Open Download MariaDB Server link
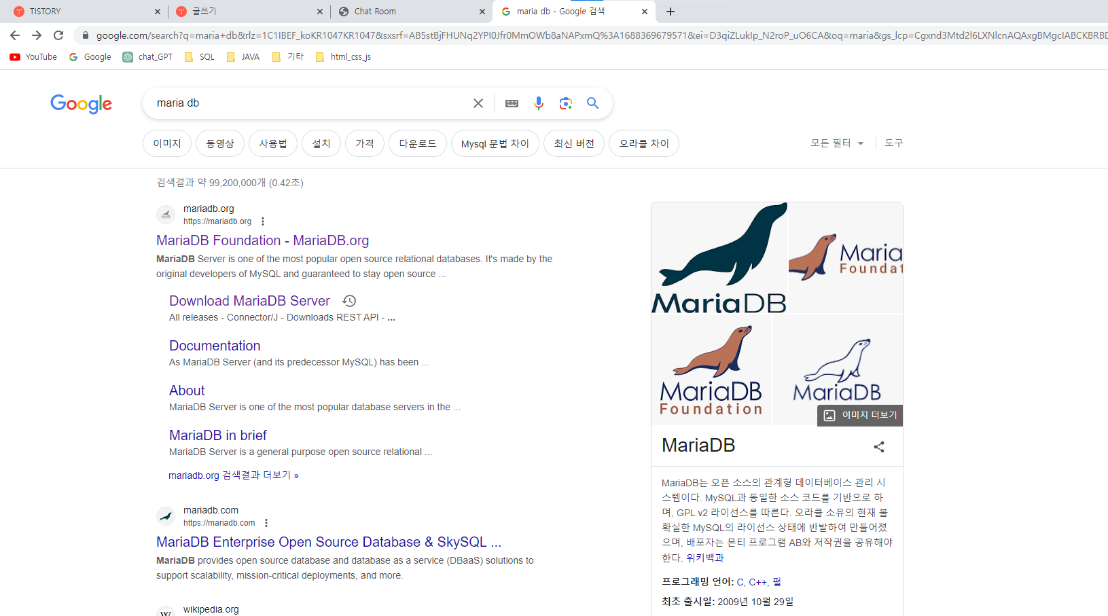 (249, 301)
